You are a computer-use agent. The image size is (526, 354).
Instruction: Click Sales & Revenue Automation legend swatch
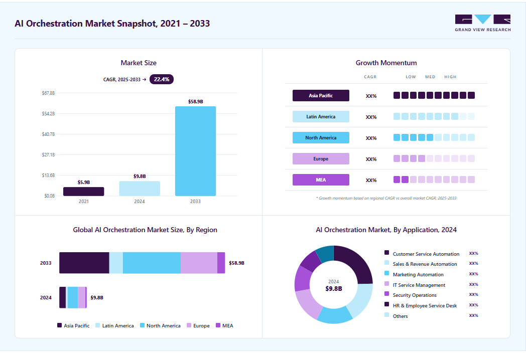386,263
